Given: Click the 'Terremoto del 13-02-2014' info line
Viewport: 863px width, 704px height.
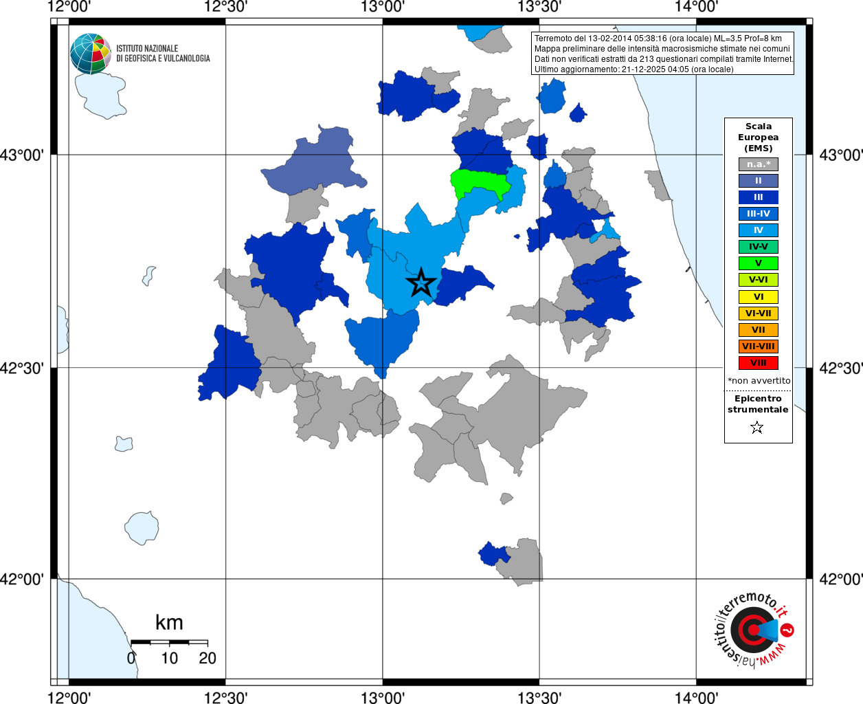Looking at the screenshot, I should click(x=658, y=38).
